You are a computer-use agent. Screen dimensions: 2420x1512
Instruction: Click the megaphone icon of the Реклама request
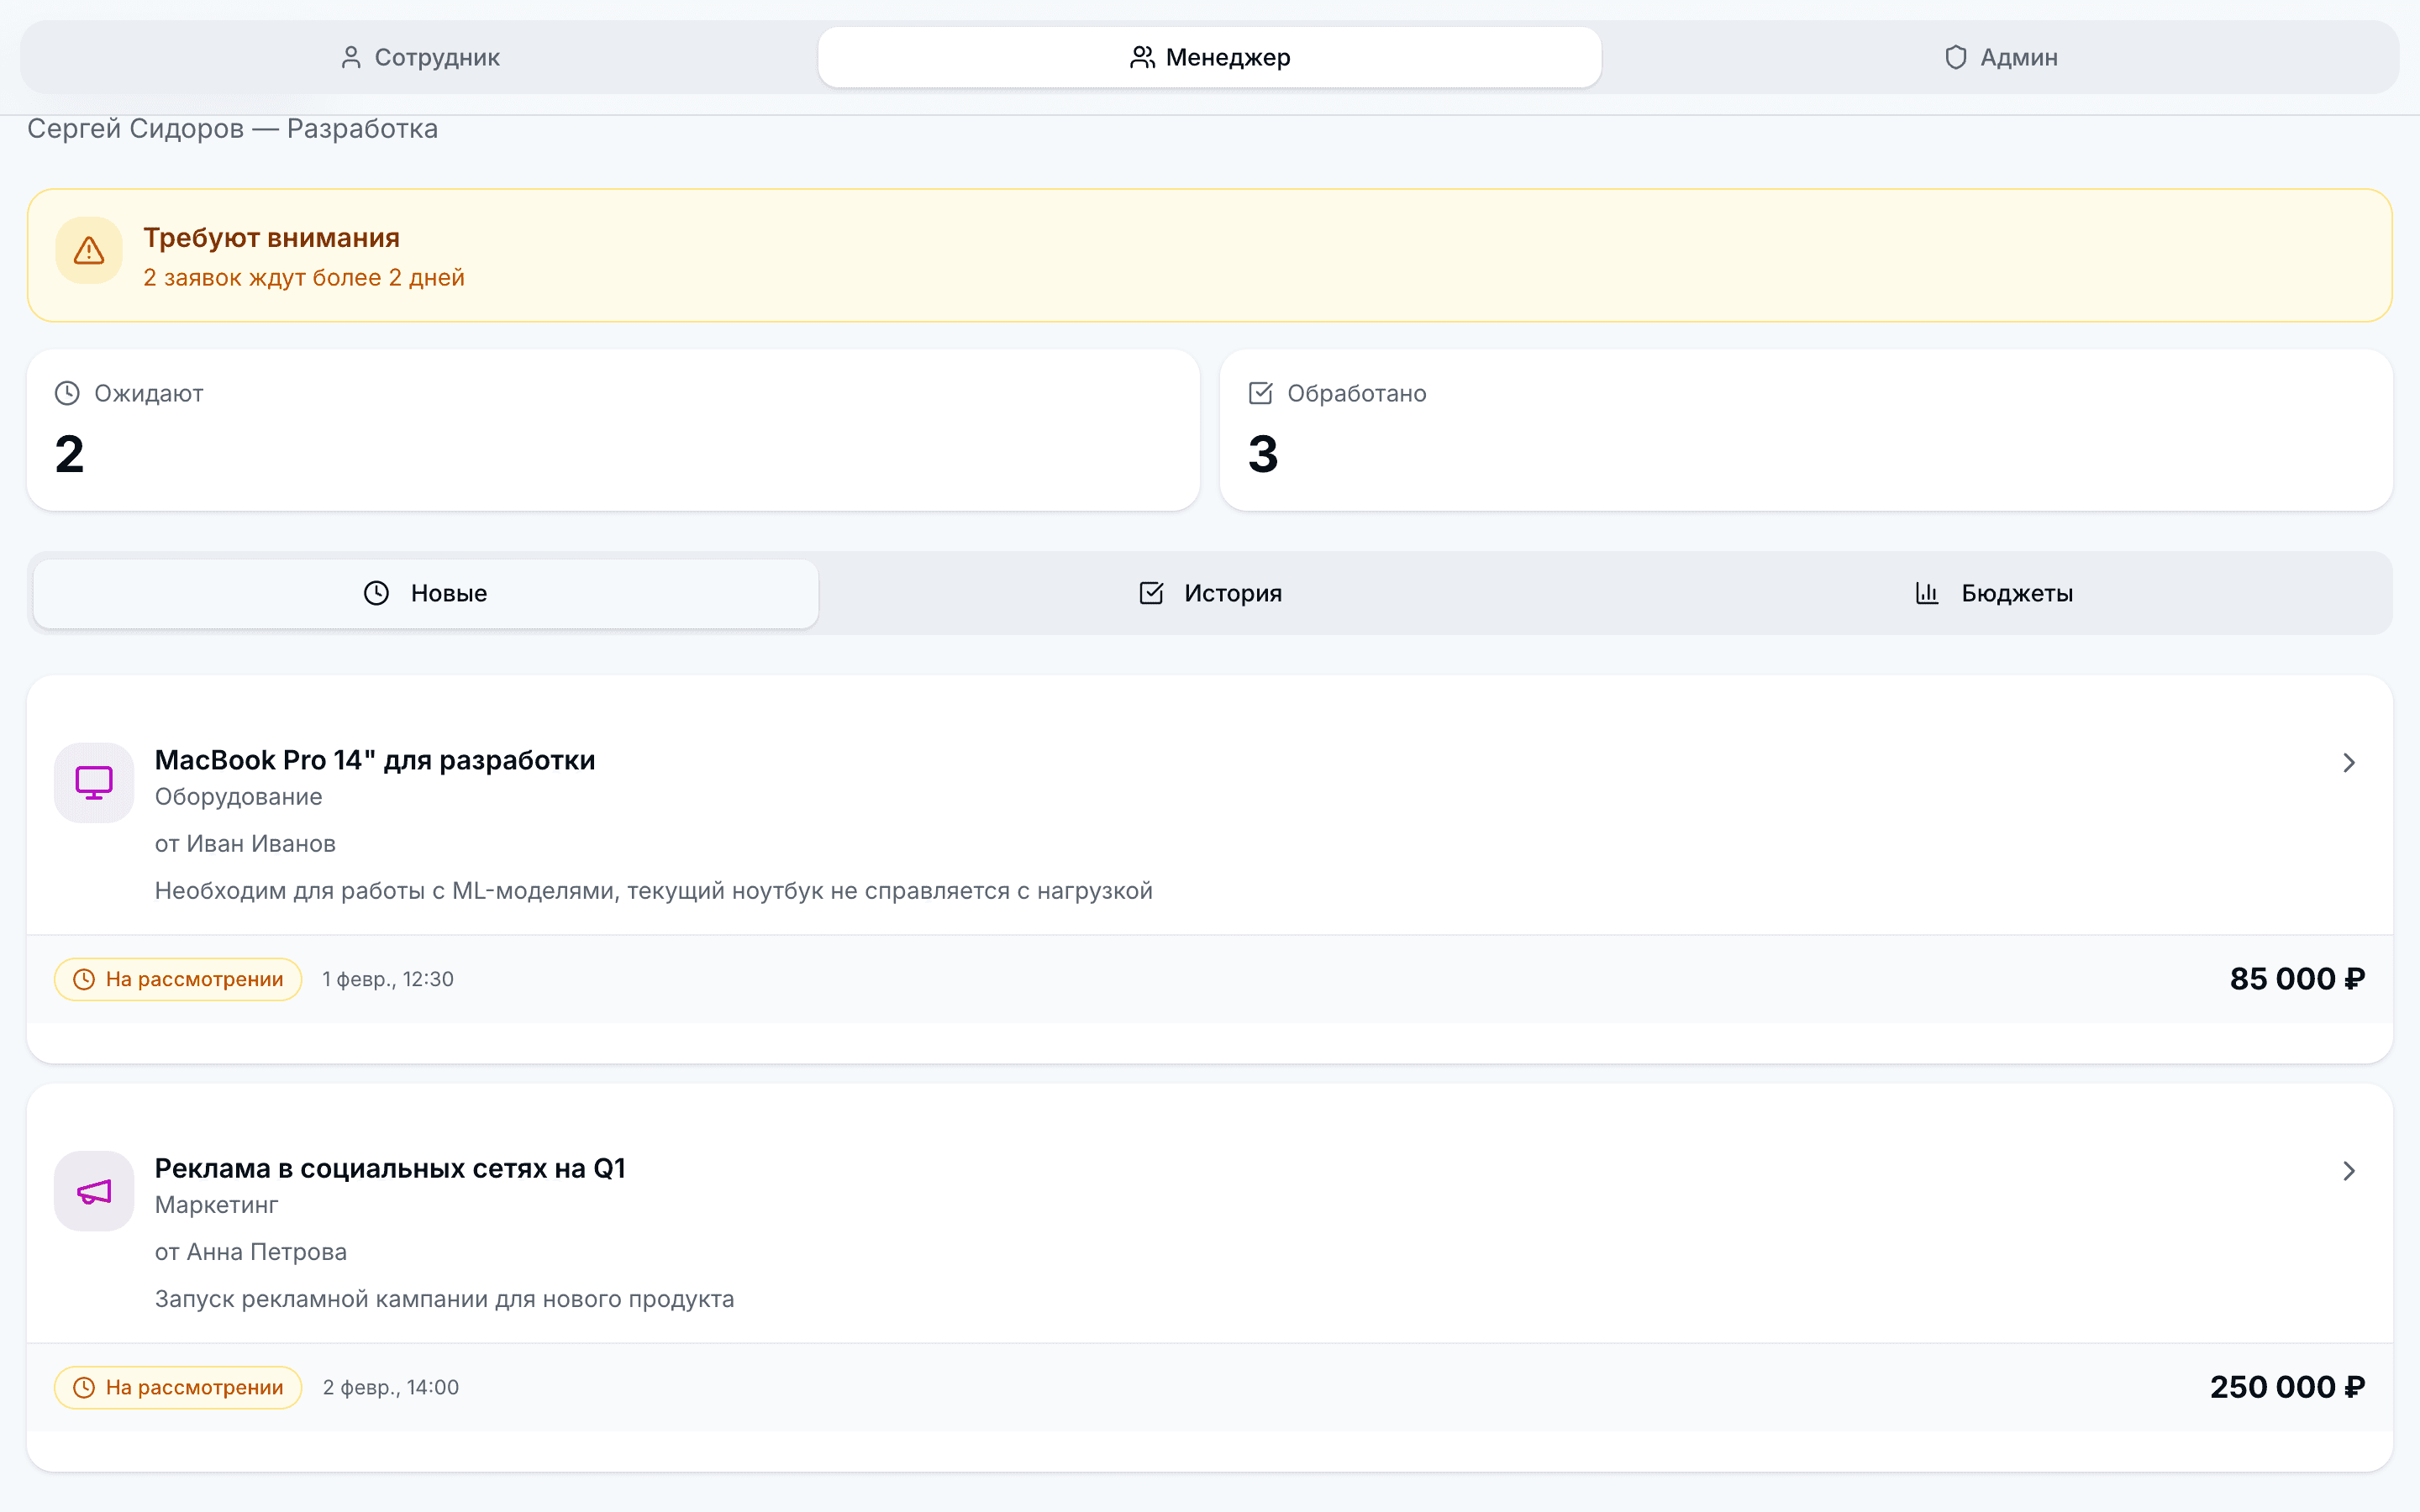click(94, 1191)
